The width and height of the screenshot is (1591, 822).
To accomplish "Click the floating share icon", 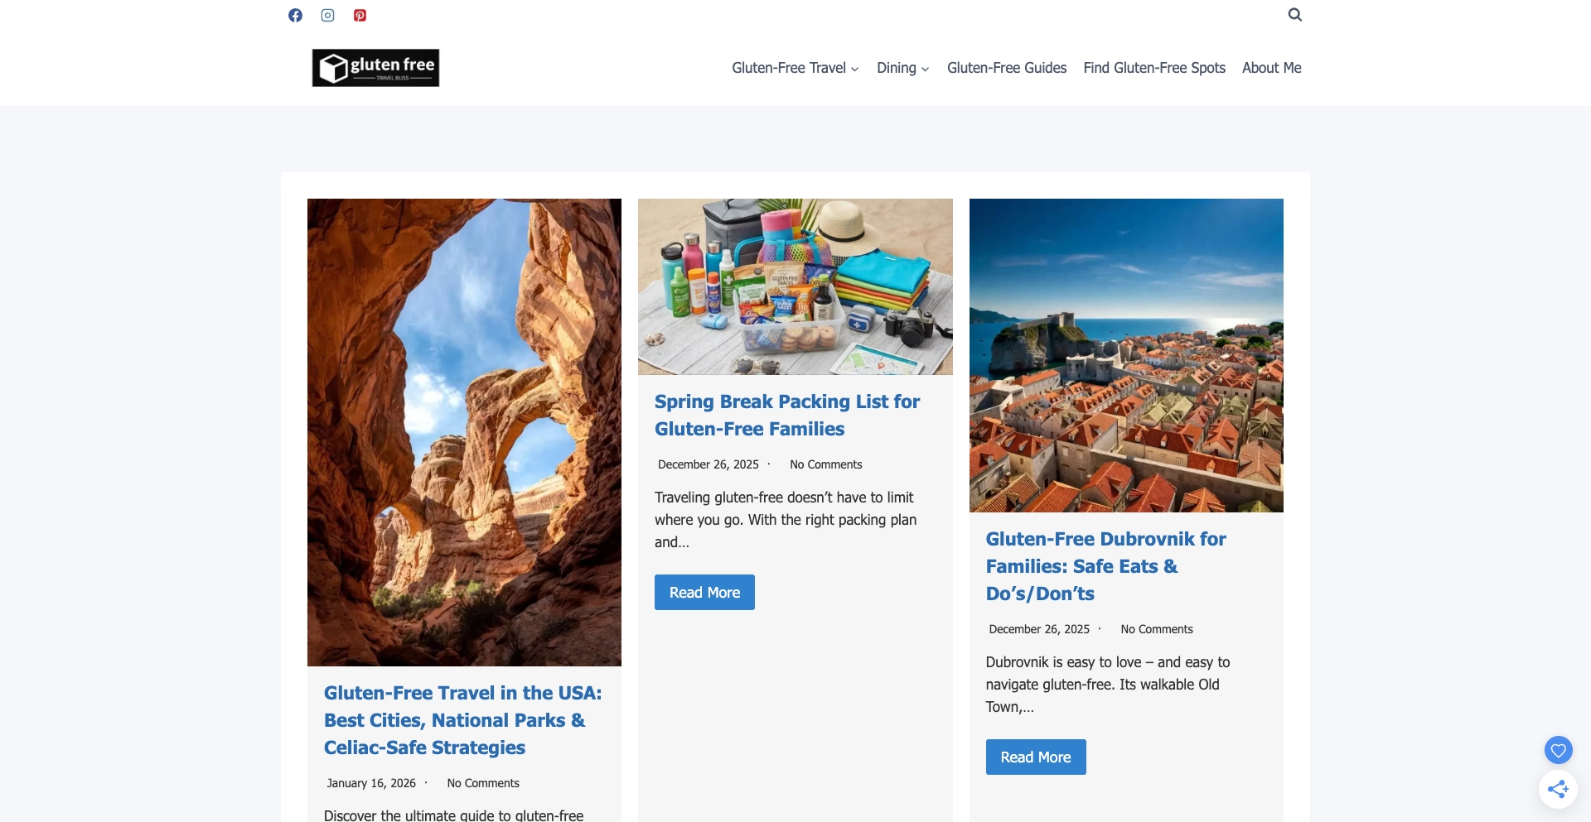I will coord(1559,789).
